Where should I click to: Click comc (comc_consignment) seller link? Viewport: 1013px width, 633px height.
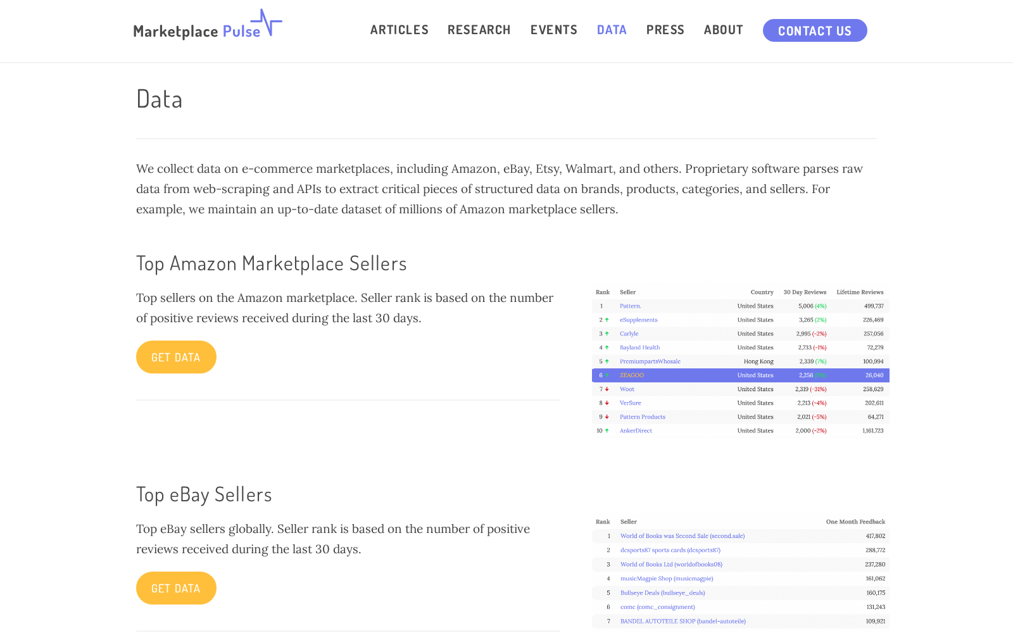658,607
